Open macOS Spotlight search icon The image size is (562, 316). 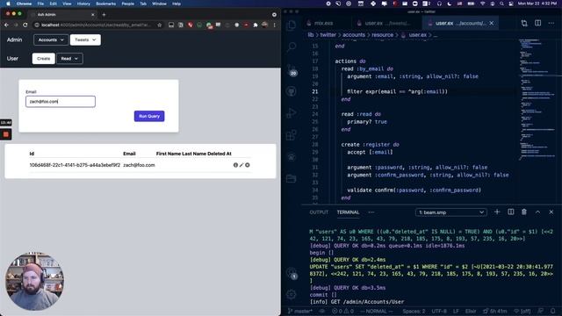[501, 4]
